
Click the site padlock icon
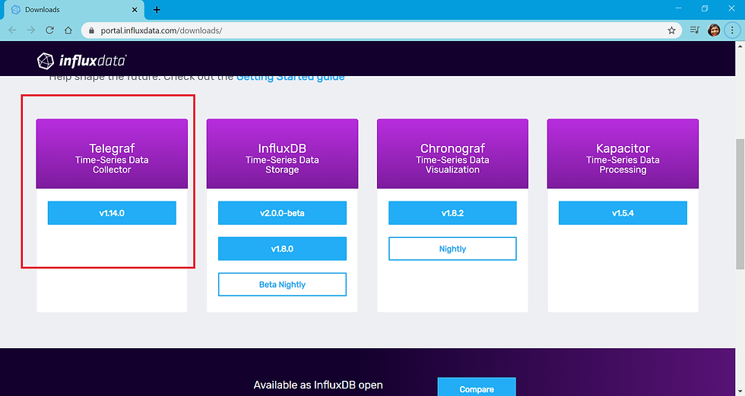click(x=91, y=30)
